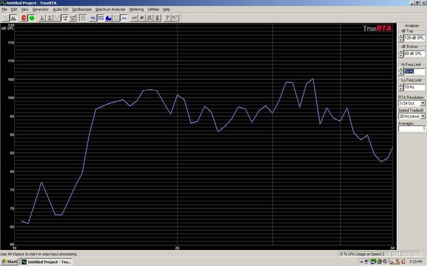Open the Utilities menu

coord(153,9)
